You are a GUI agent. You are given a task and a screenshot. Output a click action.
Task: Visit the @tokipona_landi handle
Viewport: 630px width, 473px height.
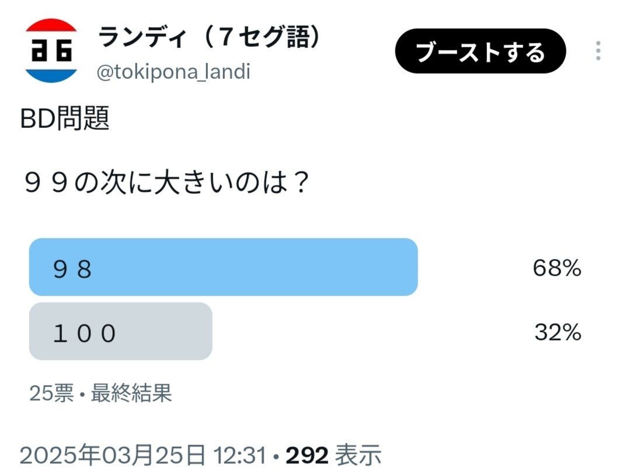[173, 72]
